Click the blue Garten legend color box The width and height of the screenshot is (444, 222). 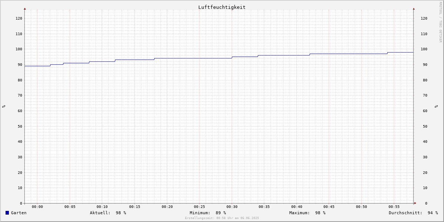tap(7, 213)
